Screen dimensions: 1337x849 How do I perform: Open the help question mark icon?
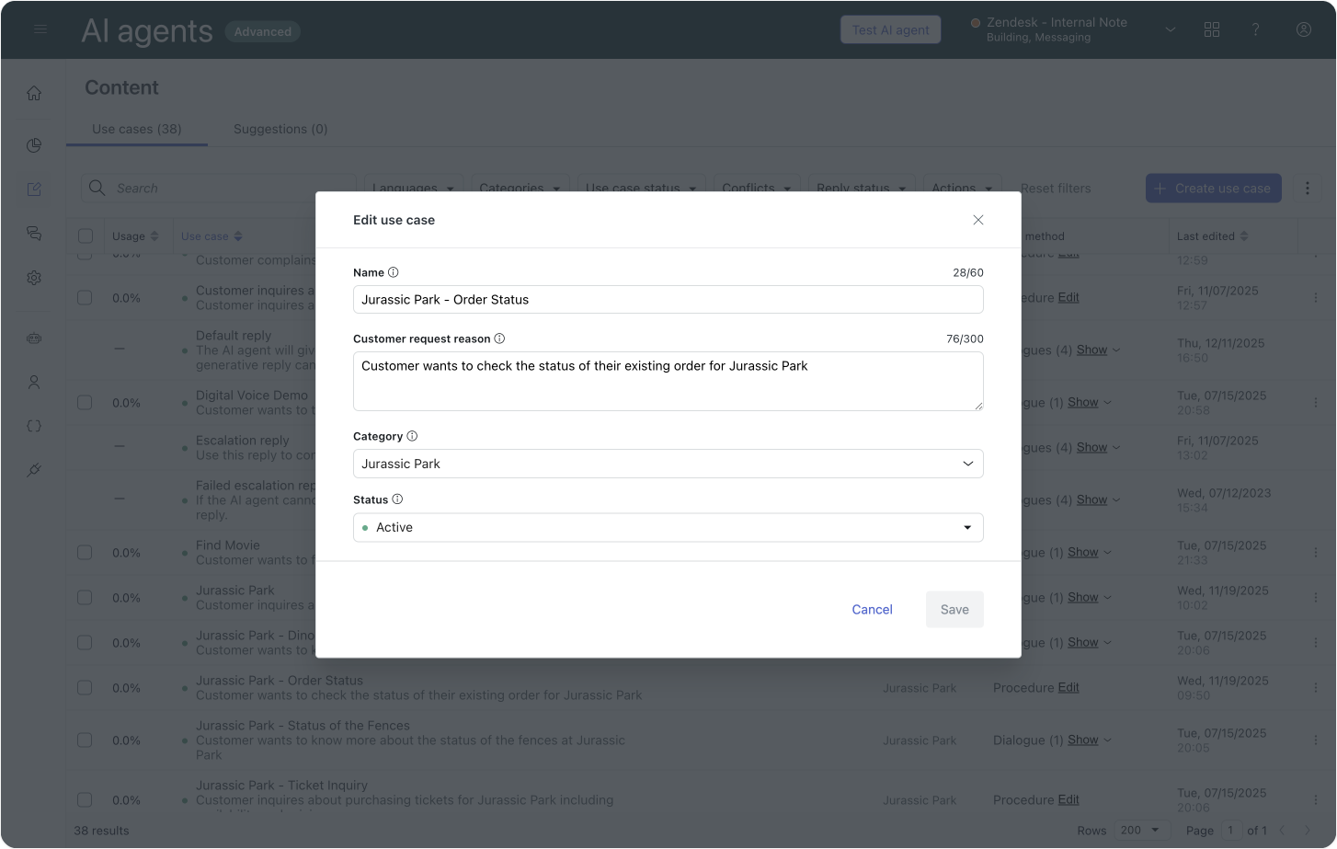click(x=1255, y=29)
